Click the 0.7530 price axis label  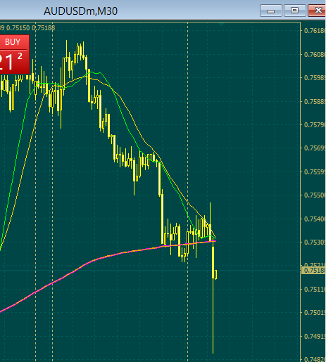point(315,243)
